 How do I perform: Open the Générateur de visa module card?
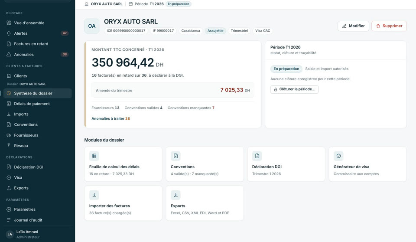point(368,164)
